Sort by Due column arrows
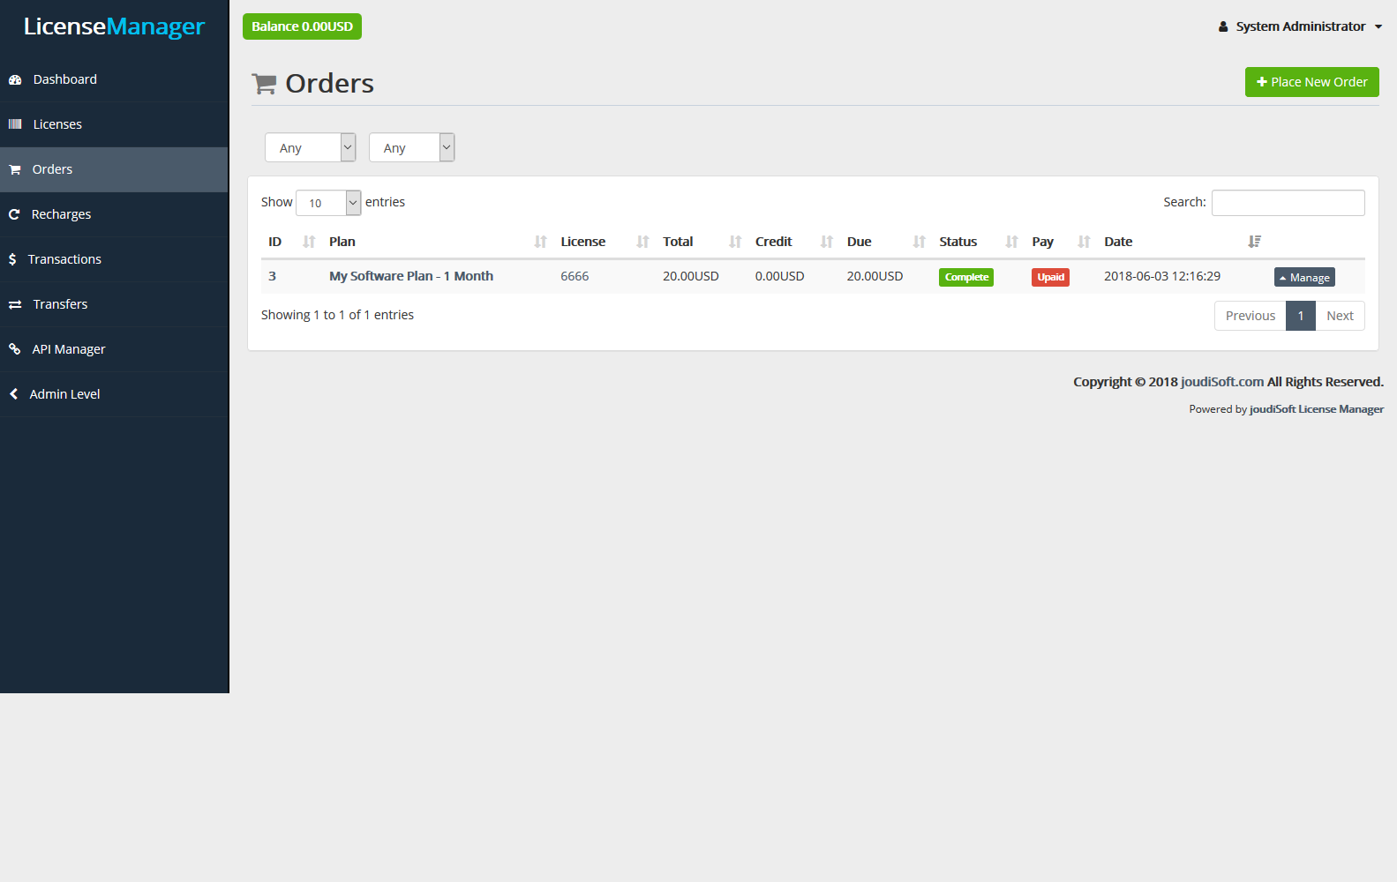Viewport: 1397px width, 882px height. [x=920, y=242]
